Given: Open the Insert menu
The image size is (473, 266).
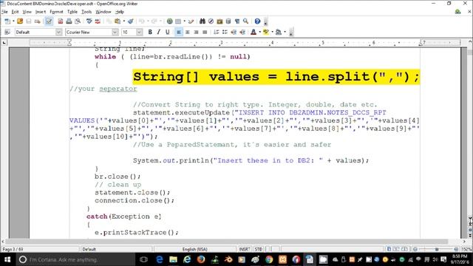Looking at the screenshot, I should [x=41, y=12].
